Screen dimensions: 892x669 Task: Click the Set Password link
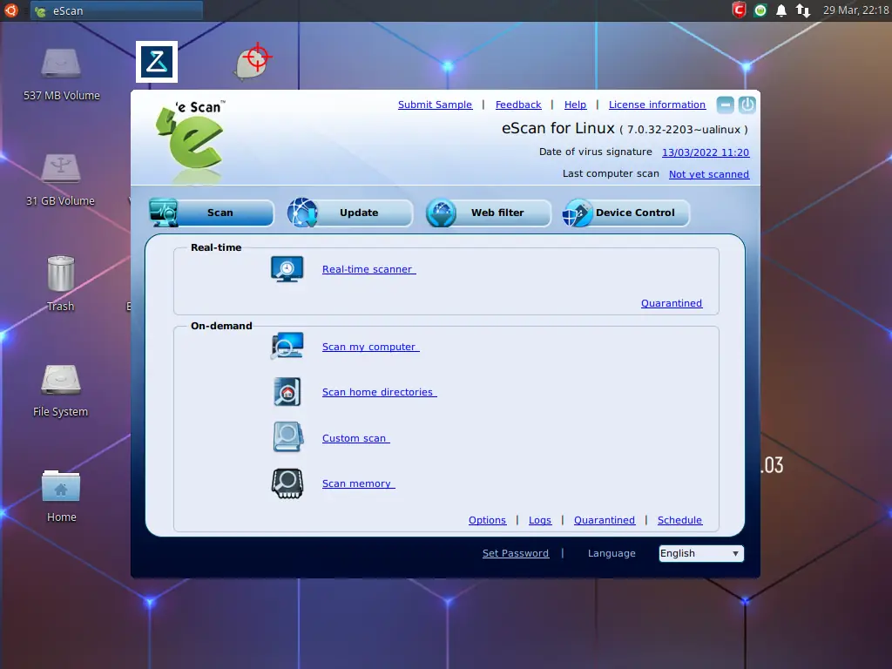pos(515,553)
